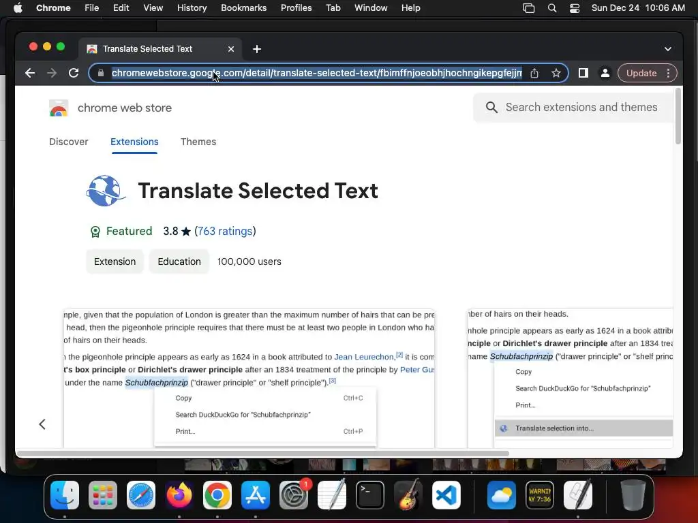Click the horizontal page scrollbar
This screenshot has height=523, width=698.
[262, 454]
